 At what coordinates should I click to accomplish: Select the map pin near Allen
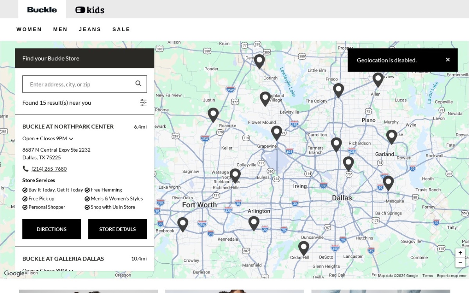coord(378,80)
